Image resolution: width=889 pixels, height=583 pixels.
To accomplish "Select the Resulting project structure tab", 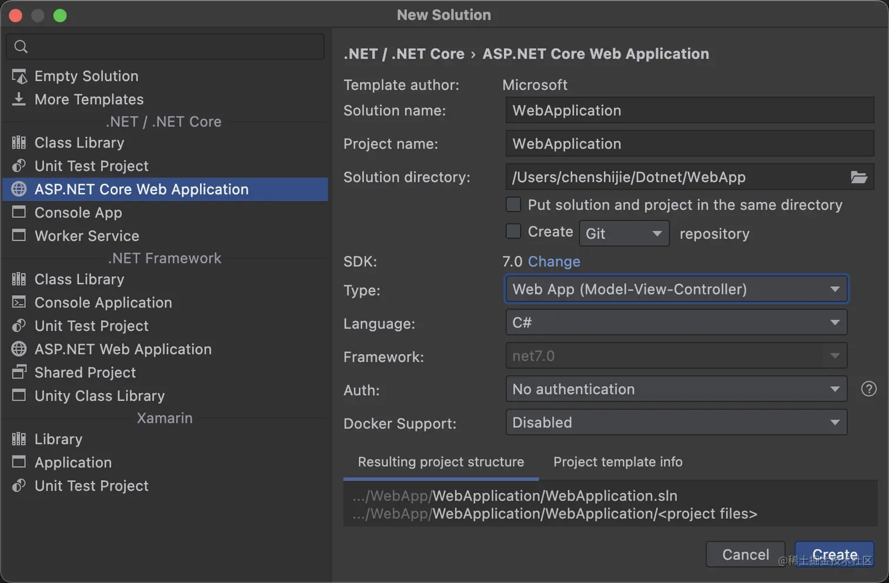I will (x=441, y=462).
